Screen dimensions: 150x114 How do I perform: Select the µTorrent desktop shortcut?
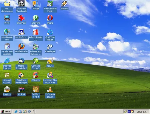tap(35, 18)
